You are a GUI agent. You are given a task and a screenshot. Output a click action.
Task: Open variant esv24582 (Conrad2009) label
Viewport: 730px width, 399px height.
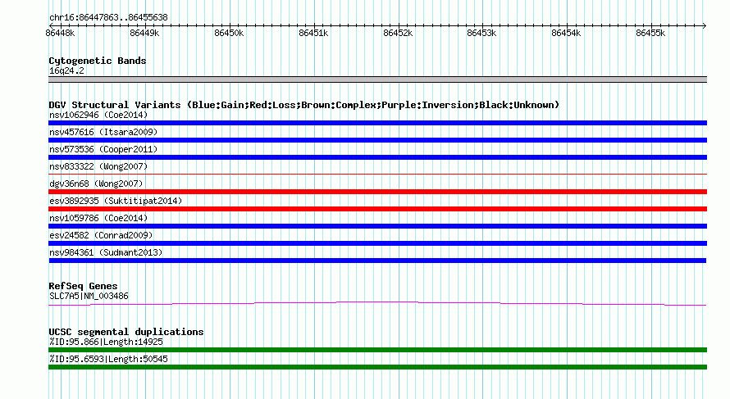click(101, 235)
